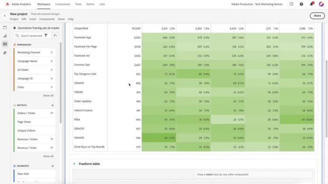The image size is (328, 184).
Task: Expand the Campaign ID dimension chevron
Action: [52, 78]
